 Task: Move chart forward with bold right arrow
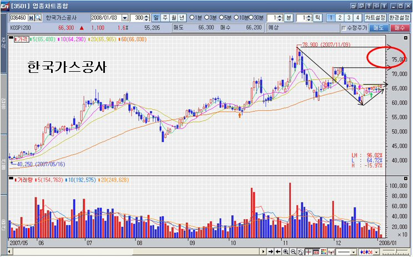(270, 252)
